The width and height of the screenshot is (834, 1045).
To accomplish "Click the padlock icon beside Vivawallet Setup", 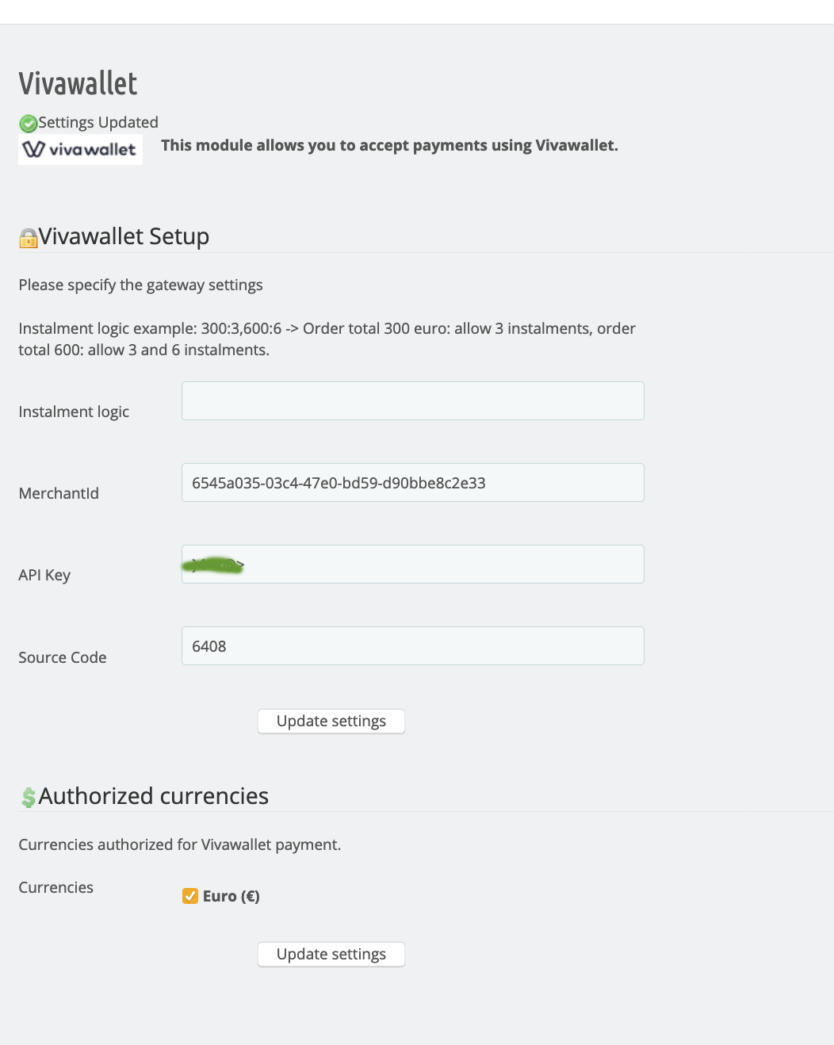I will tap(27, 237).
